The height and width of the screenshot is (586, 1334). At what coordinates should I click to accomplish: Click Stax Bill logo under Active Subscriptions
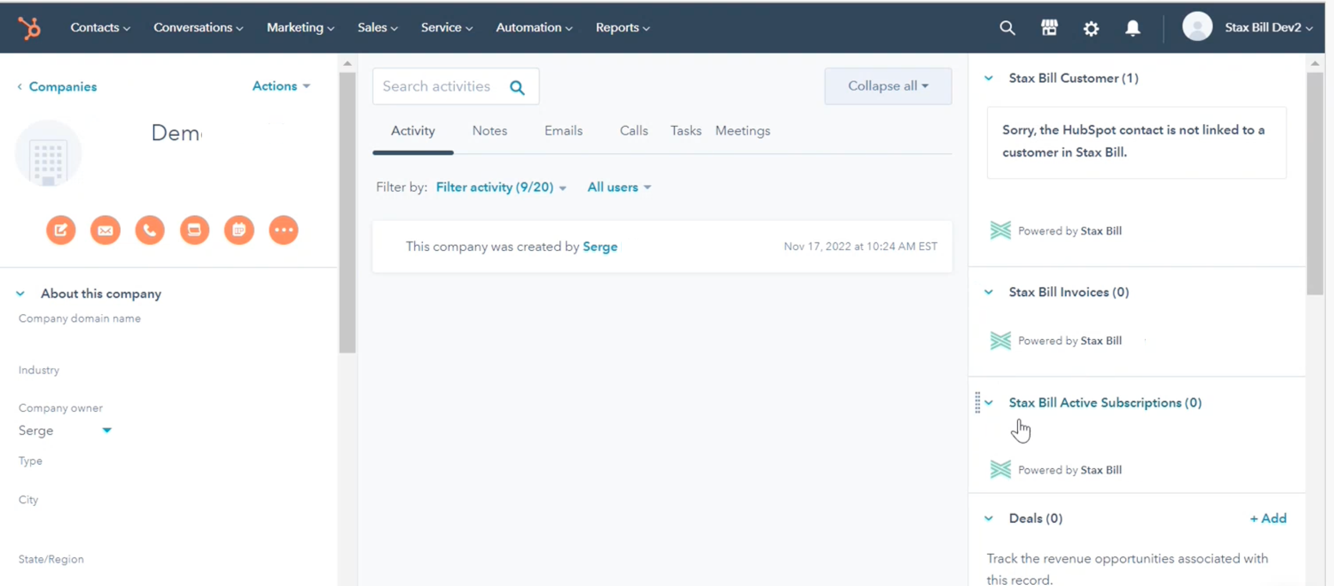coord(1000,469)
